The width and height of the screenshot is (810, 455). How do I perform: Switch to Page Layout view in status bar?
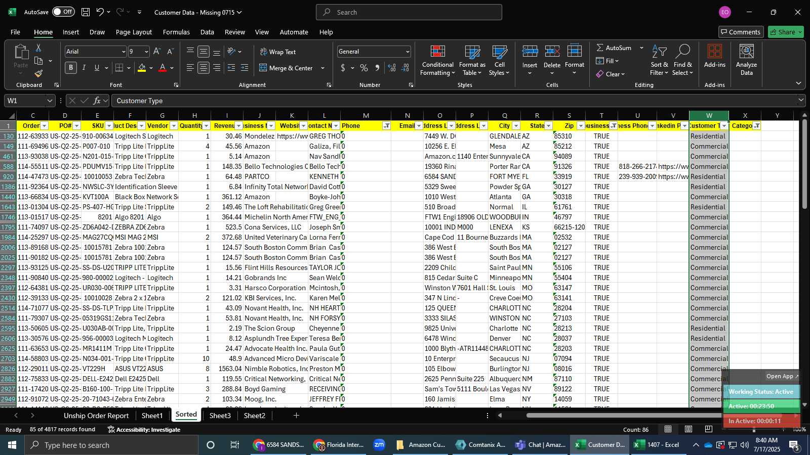pos(688,429)
